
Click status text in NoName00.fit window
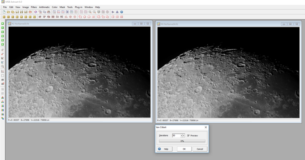29,120
